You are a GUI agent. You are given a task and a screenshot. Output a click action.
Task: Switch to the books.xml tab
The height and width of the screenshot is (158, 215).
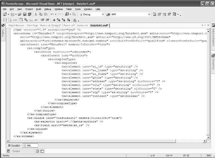click(x=82, y=25)
